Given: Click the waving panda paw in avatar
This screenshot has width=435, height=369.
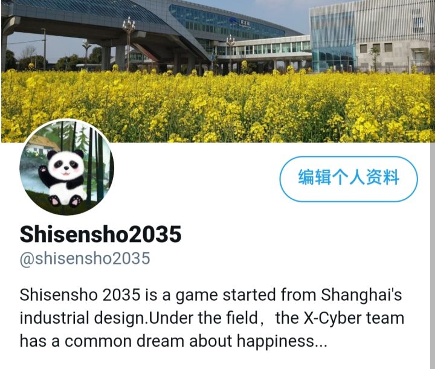Looking at the screenshot, I should pyautogui.click(x=43, y=169).
